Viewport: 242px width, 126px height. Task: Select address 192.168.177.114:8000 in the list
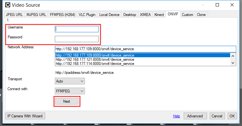(x=143, y=64)
